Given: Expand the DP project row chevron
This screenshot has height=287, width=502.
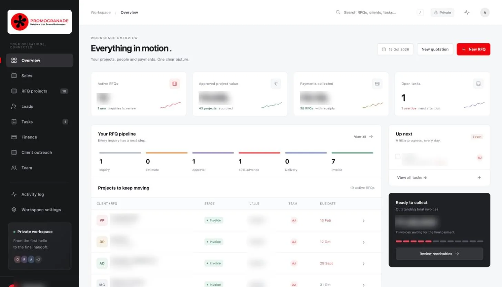Looking at the screenshot, I should [363, 242].
